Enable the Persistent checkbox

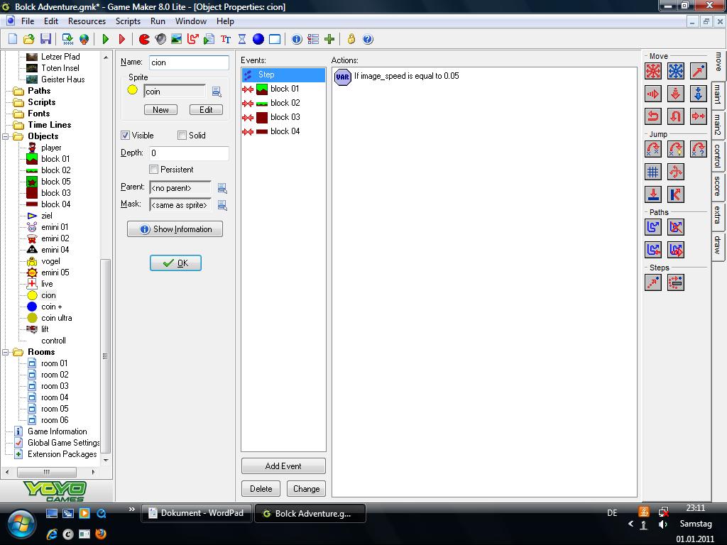(154, 170)
